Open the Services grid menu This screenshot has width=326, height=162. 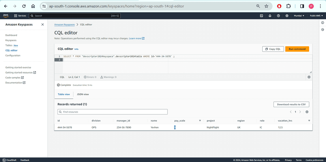20,16
